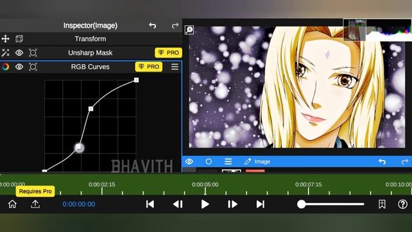Screen dimensions: 412x232
Task: Click the pencil rename icon for Image
Action: point(247,162)
